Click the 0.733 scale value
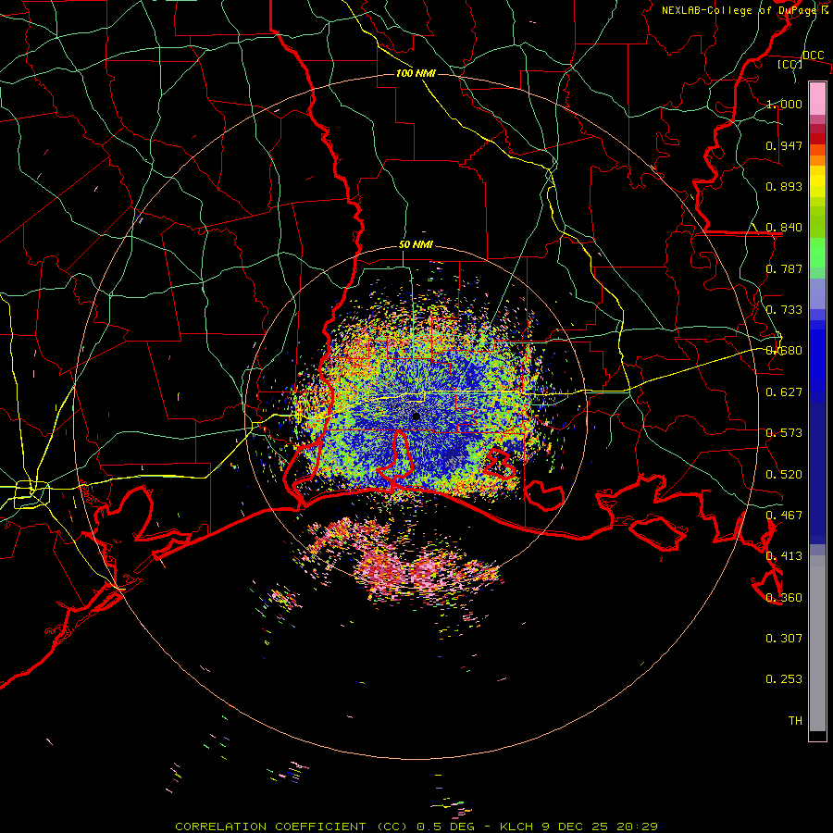This screenshot has height=833, width=833. (784, 310)
